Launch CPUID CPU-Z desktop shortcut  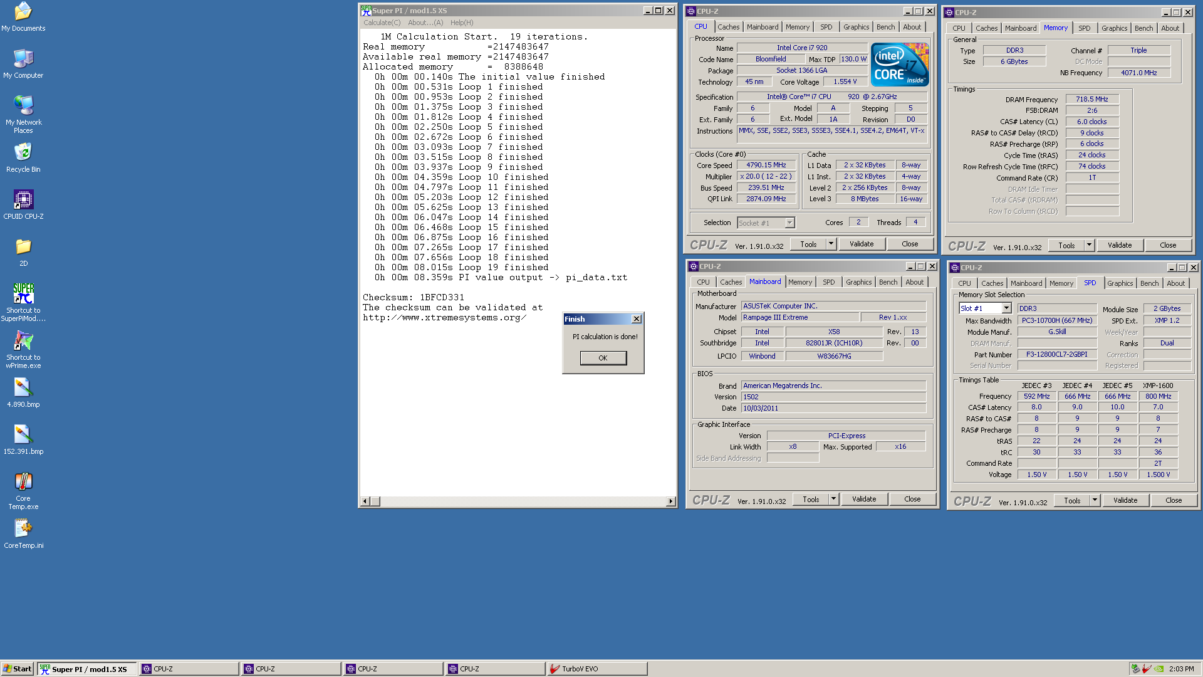[23, 205]
